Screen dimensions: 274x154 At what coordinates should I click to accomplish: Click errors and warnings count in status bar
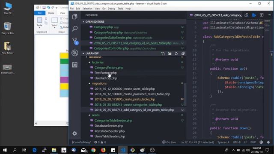pos(100,142)
